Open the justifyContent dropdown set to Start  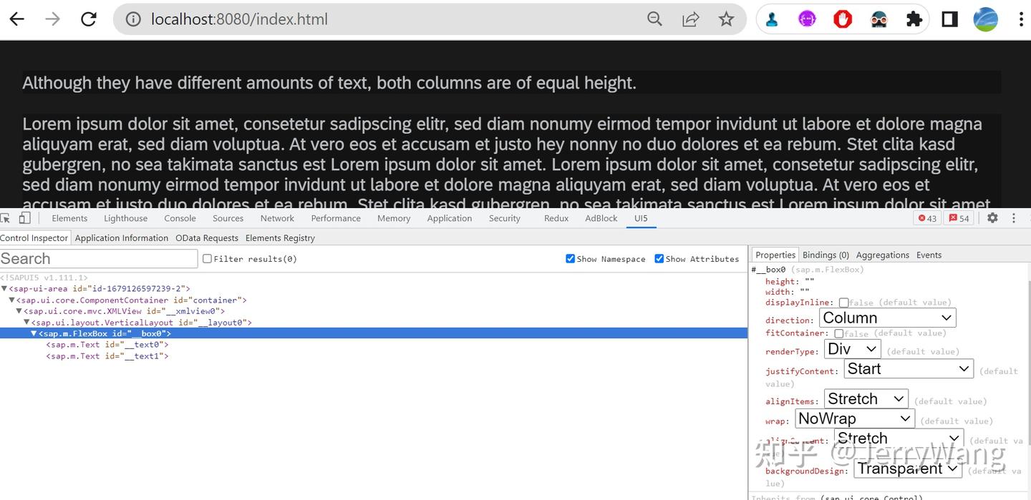pos(909,369)
